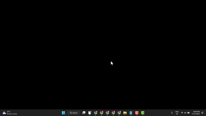This screenshot has width=206, height=116.
Task: Switch the ENG IN input language indicator
Action: 177,113
